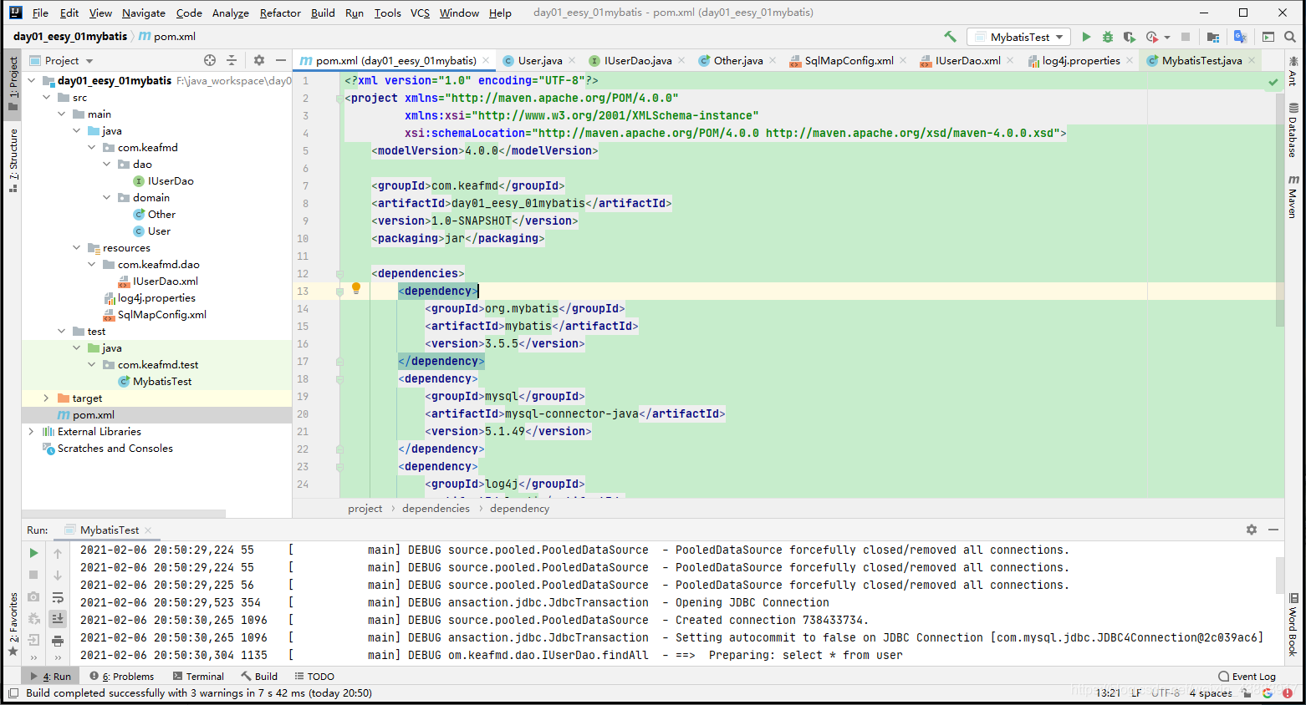Switch to SqlMapConfig.xml editor tab
This screenshot has height=705, width=1306.
(849, 60)
